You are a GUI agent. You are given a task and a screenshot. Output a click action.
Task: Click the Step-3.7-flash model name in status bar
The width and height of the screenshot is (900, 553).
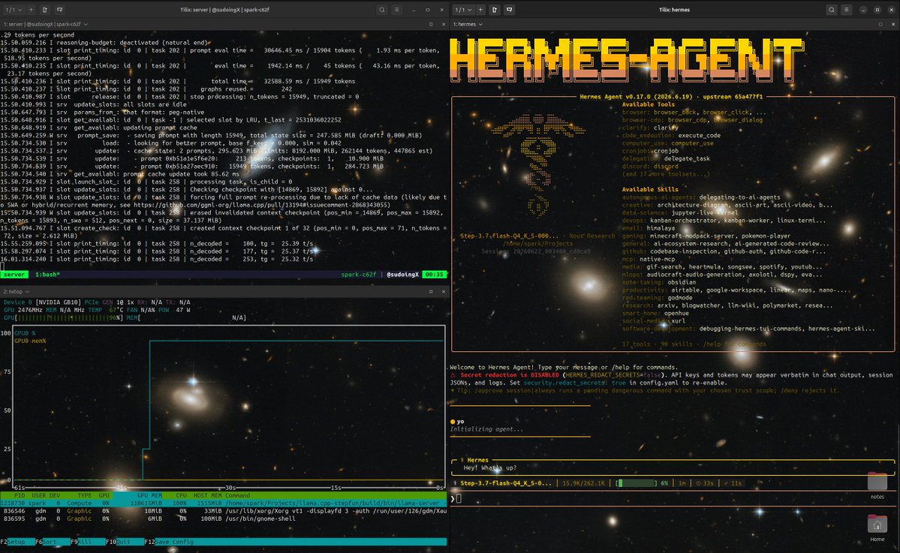pyautogui.click(x=506, y=483)
